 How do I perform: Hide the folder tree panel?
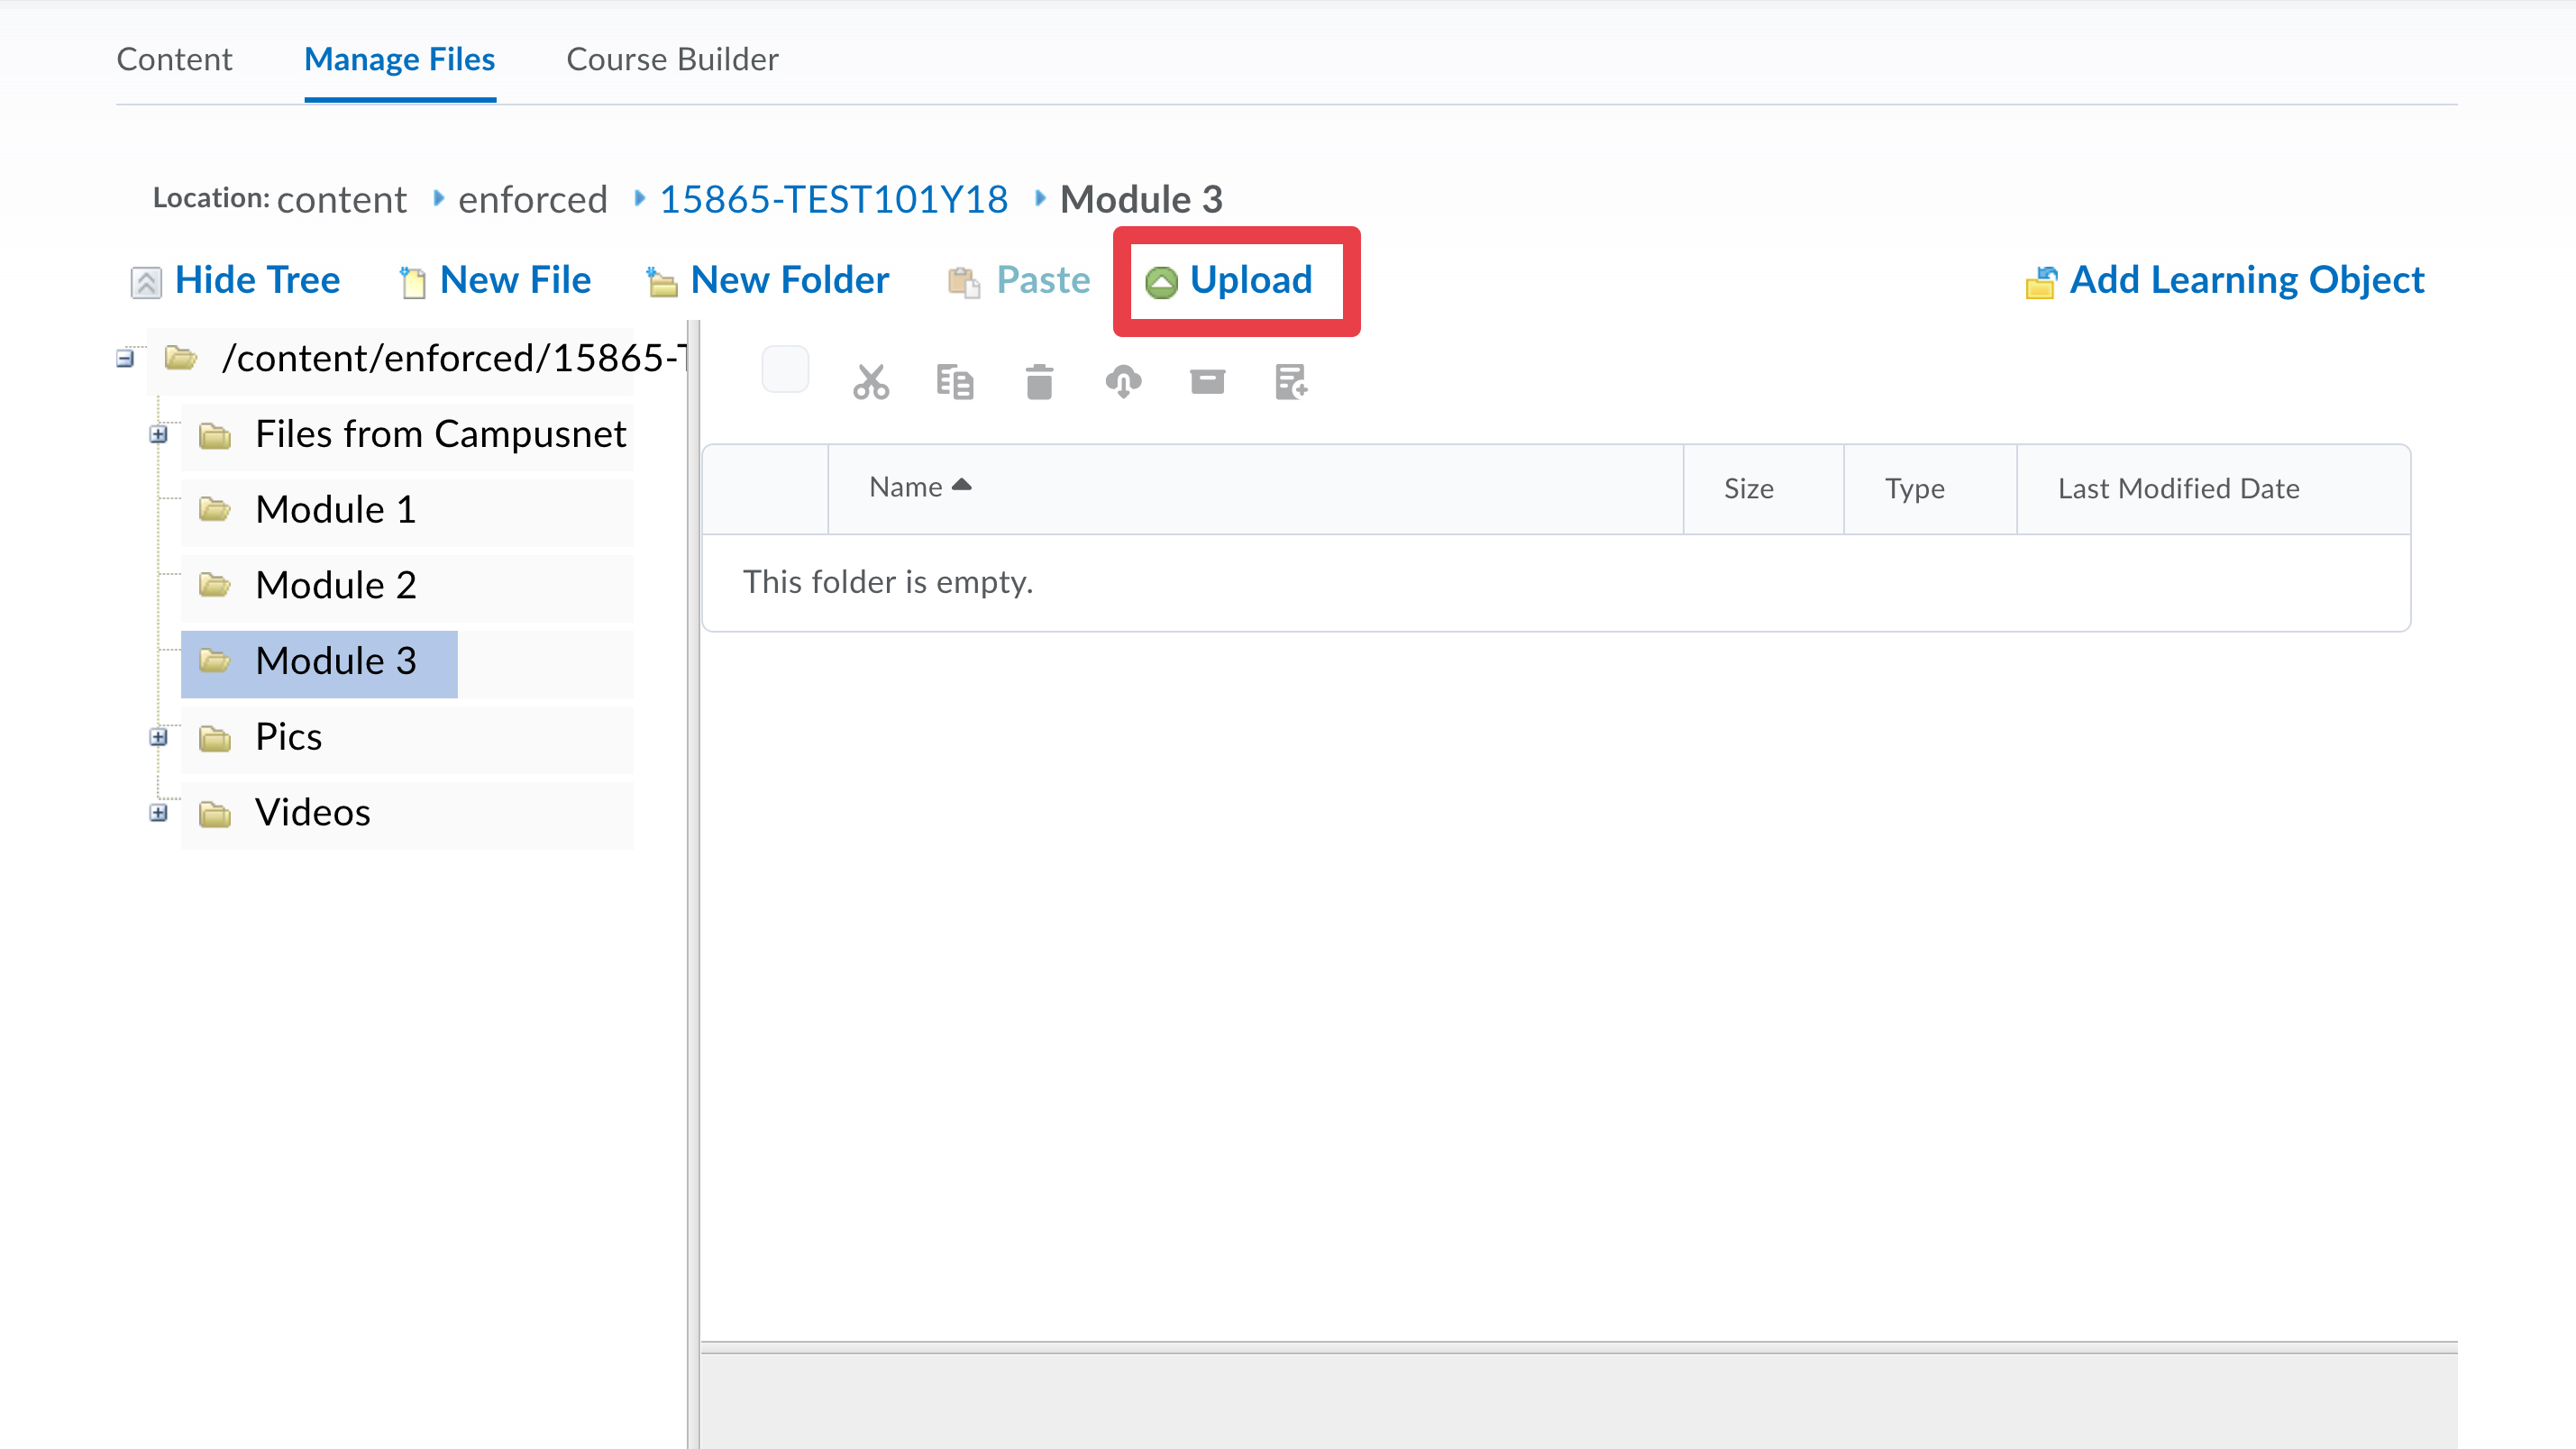236,281
